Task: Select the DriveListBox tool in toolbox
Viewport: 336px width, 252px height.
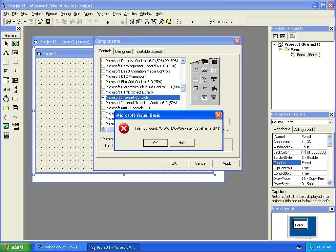Action: click(x=15, y=98)
